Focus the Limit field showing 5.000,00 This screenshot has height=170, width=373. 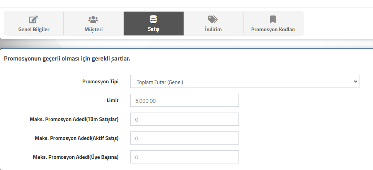184,100
